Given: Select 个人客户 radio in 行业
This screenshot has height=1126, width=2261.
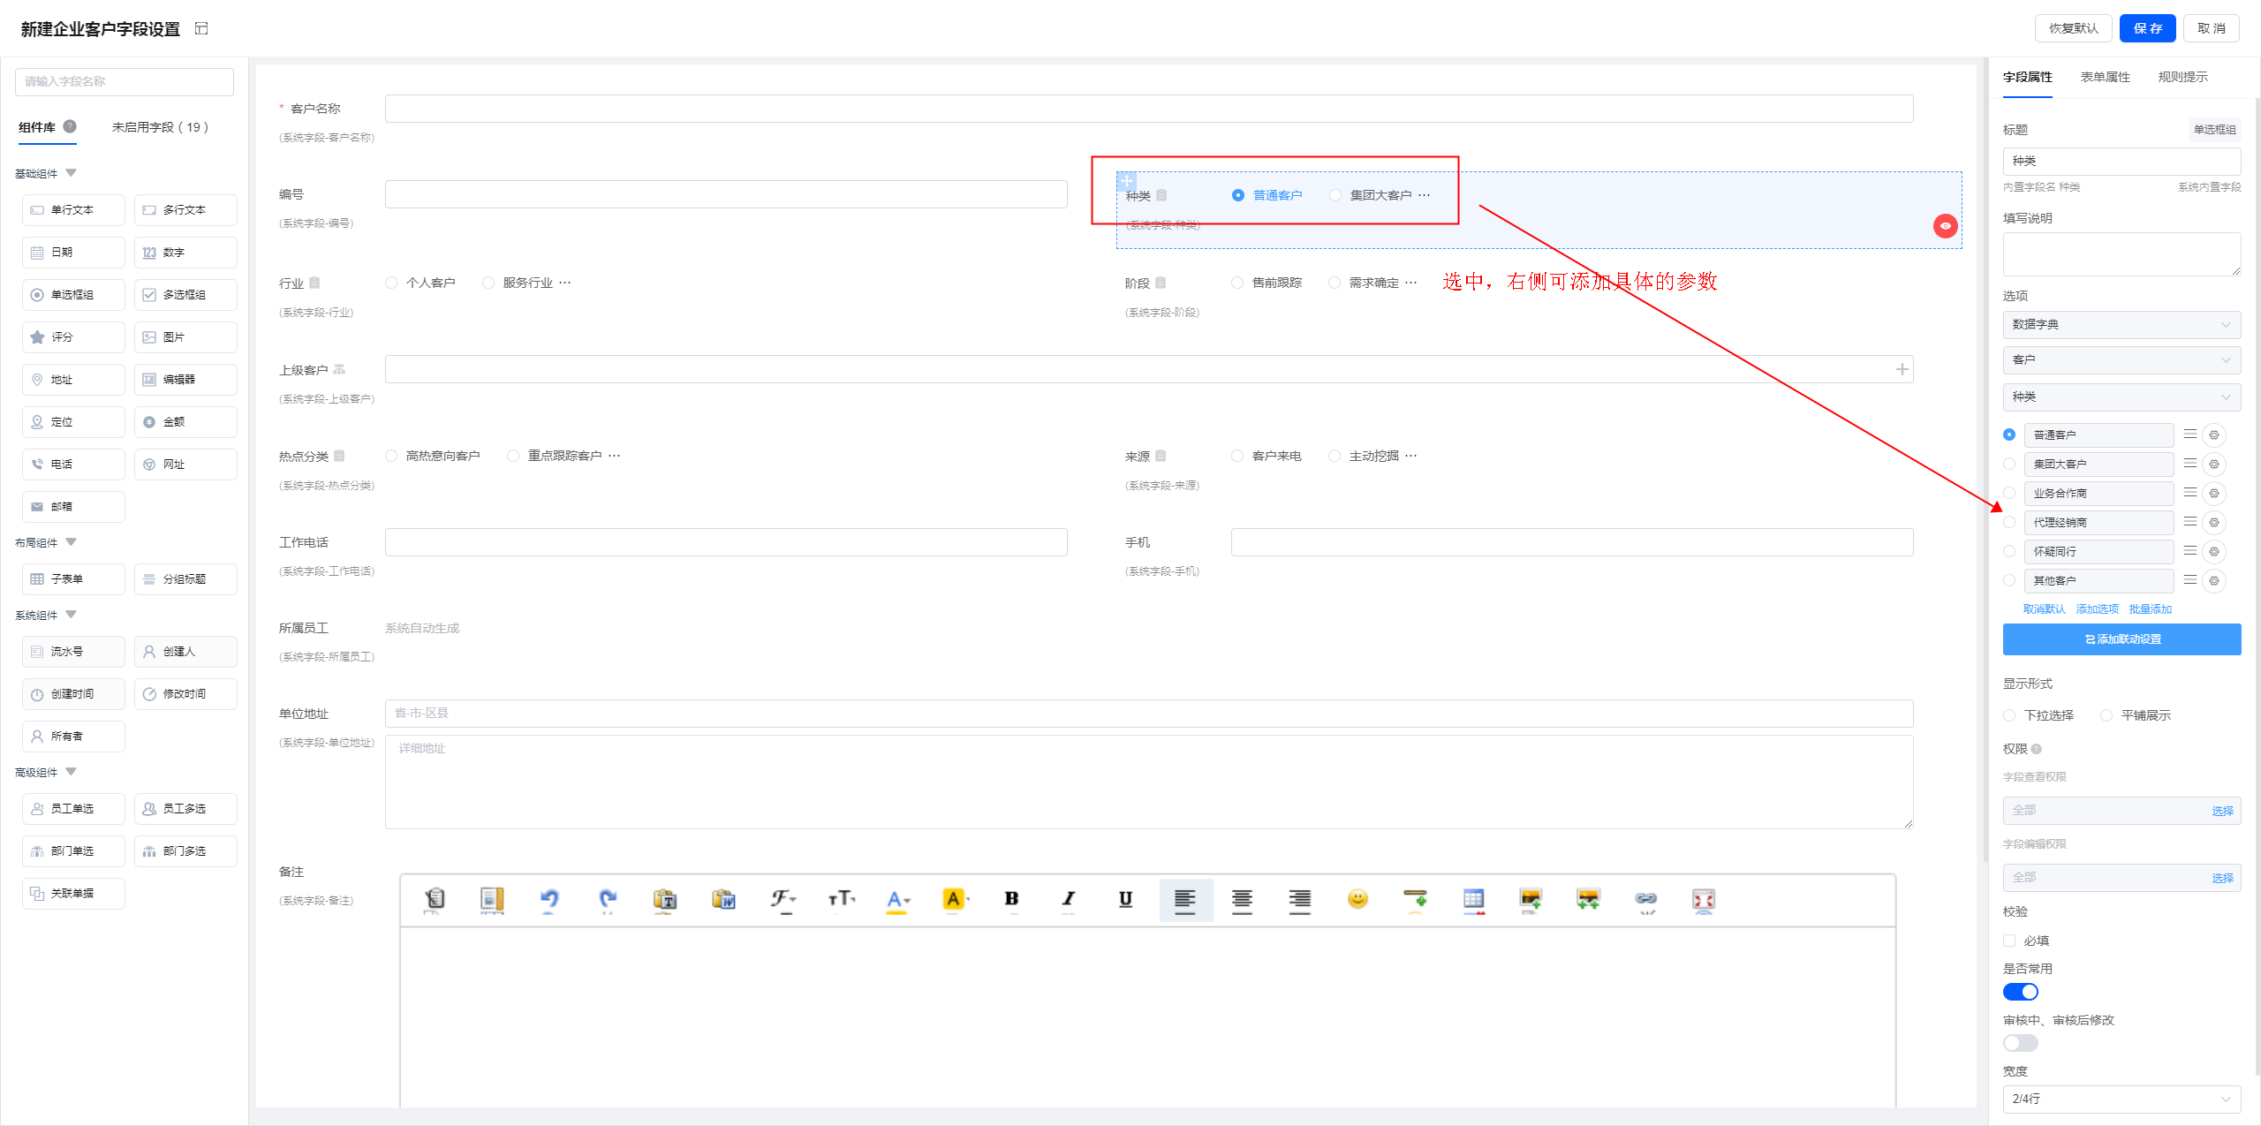Looking at the screenshot, I should pos(391,283).
